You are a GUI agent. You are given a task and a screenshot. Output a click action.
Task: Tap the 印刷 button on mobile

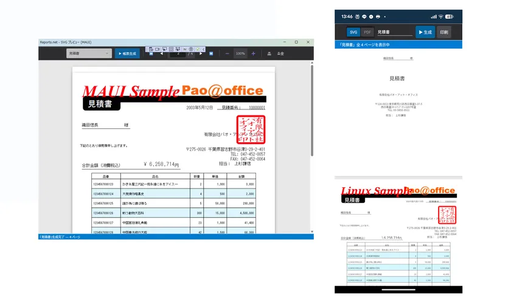[x=444, y=32]
